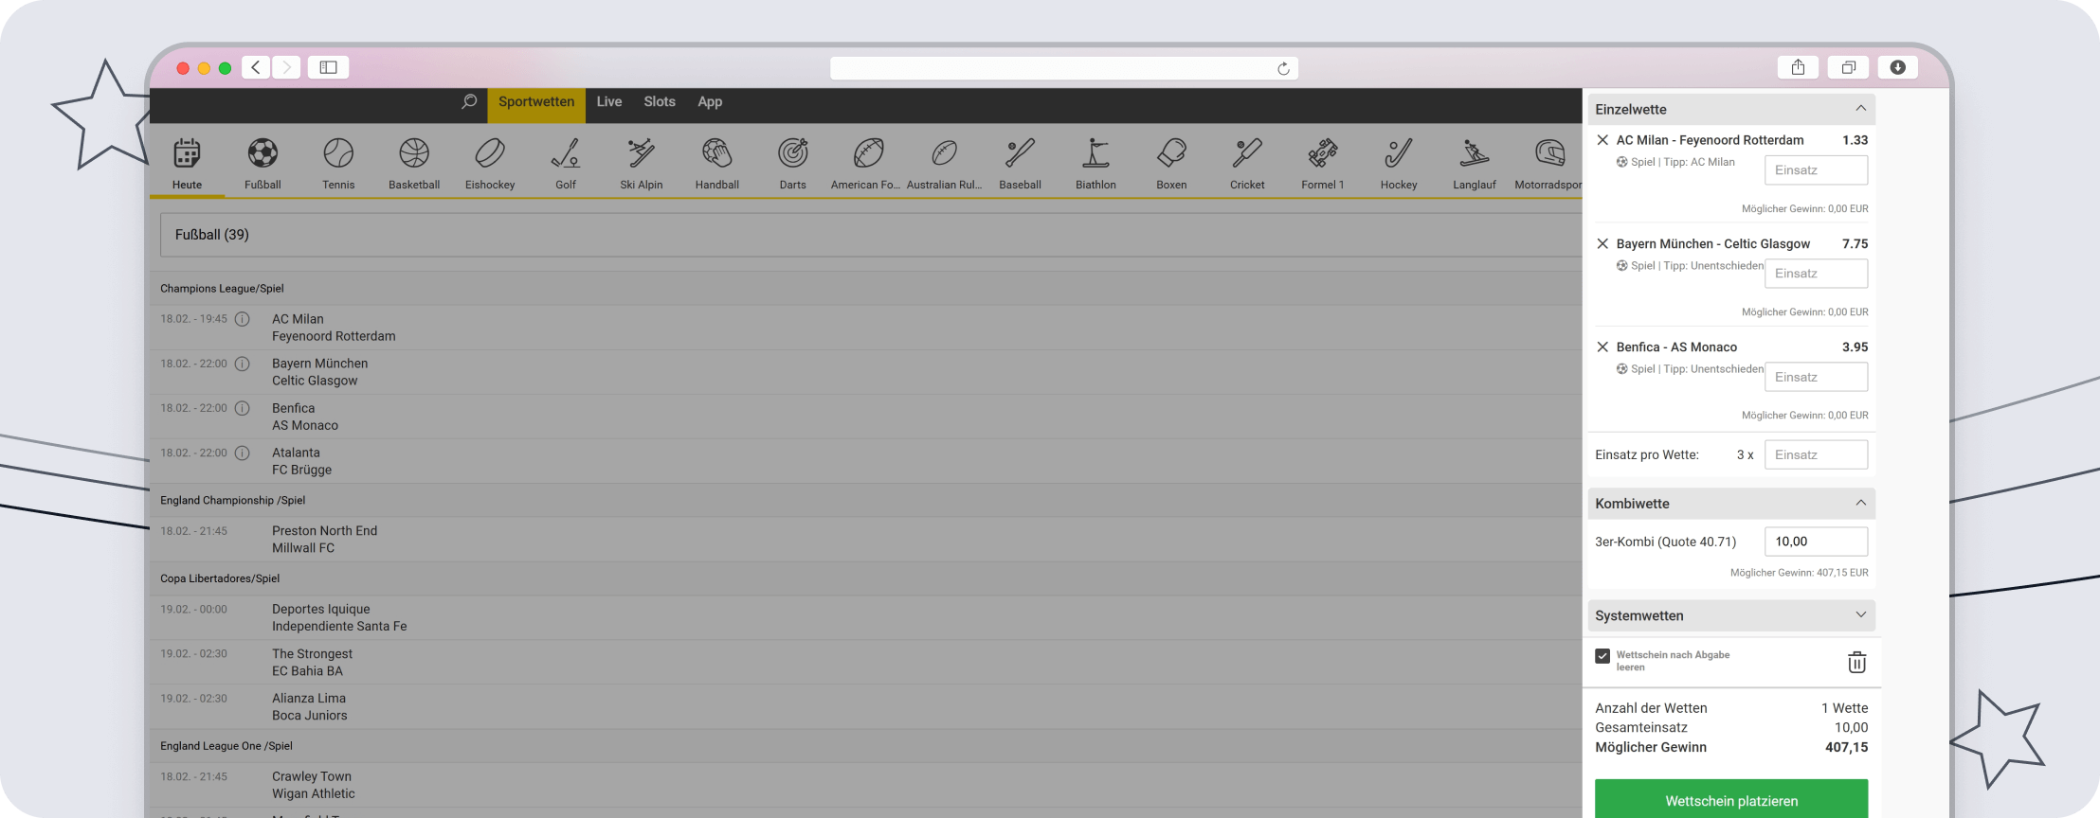Open the browser share button

(x=1798, y=67)
